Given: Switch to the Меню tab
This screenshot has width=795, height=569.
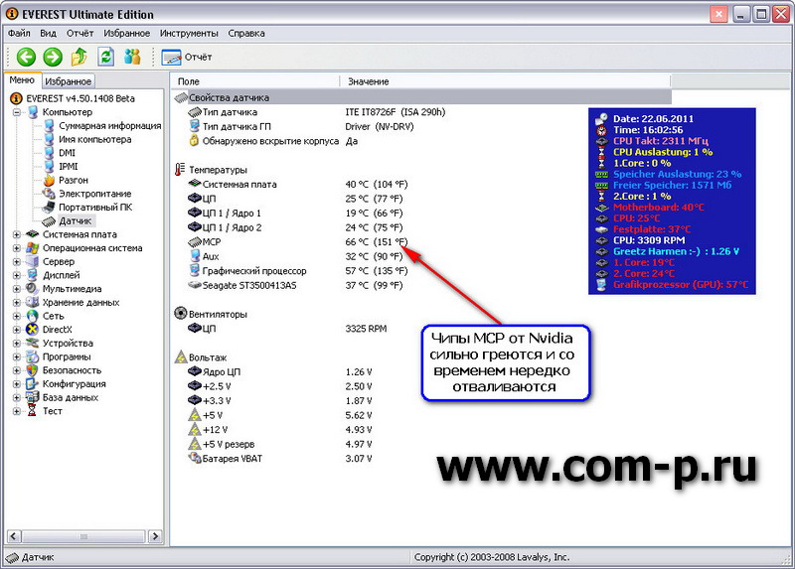Looking at the screenshot, I should 22,80.
